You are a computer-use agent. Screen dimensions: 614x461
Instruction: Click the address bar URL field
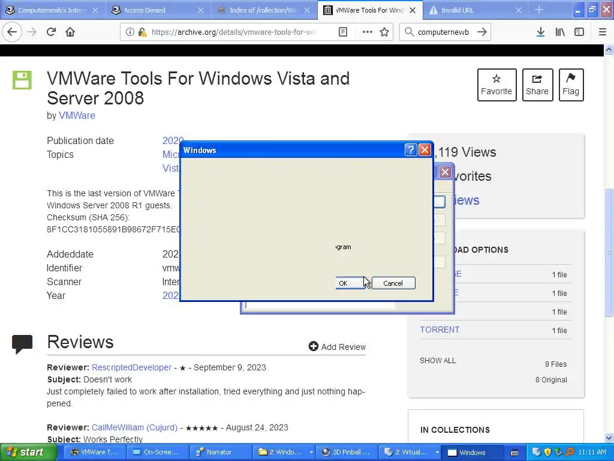click(x=233, y=32)
